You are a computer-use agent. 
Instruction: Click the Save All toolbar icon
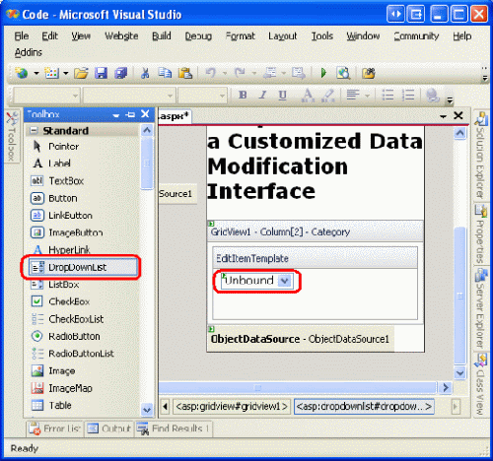point(120,73)
